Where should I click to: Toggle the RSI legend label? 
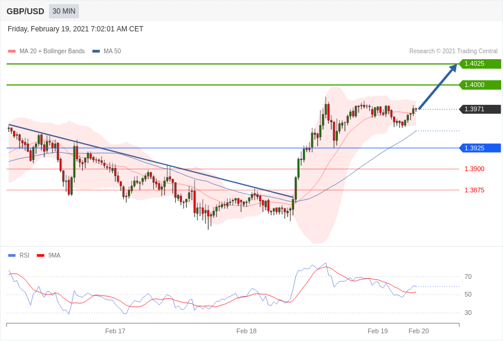(24, 256)
